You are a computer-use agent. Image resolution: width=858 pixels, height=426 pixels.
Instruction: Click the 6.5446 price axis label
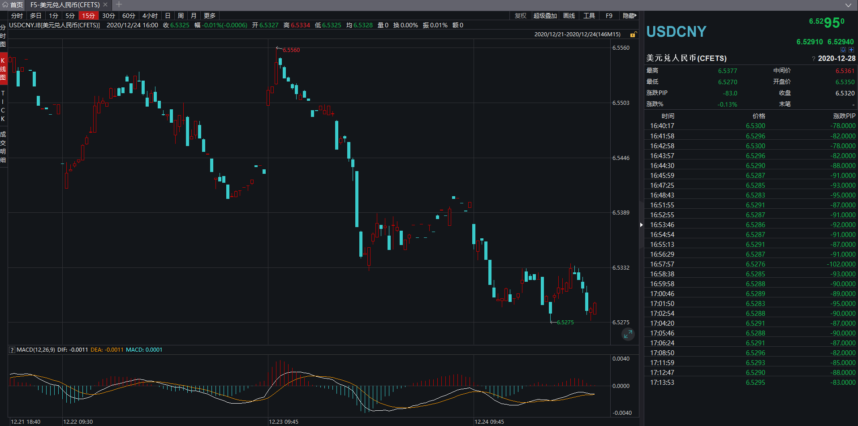click(621, 158)
